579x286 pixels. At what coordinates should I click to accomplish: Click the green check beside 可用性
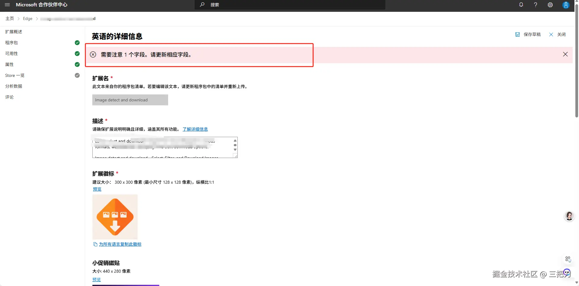(x=77, y=54)
